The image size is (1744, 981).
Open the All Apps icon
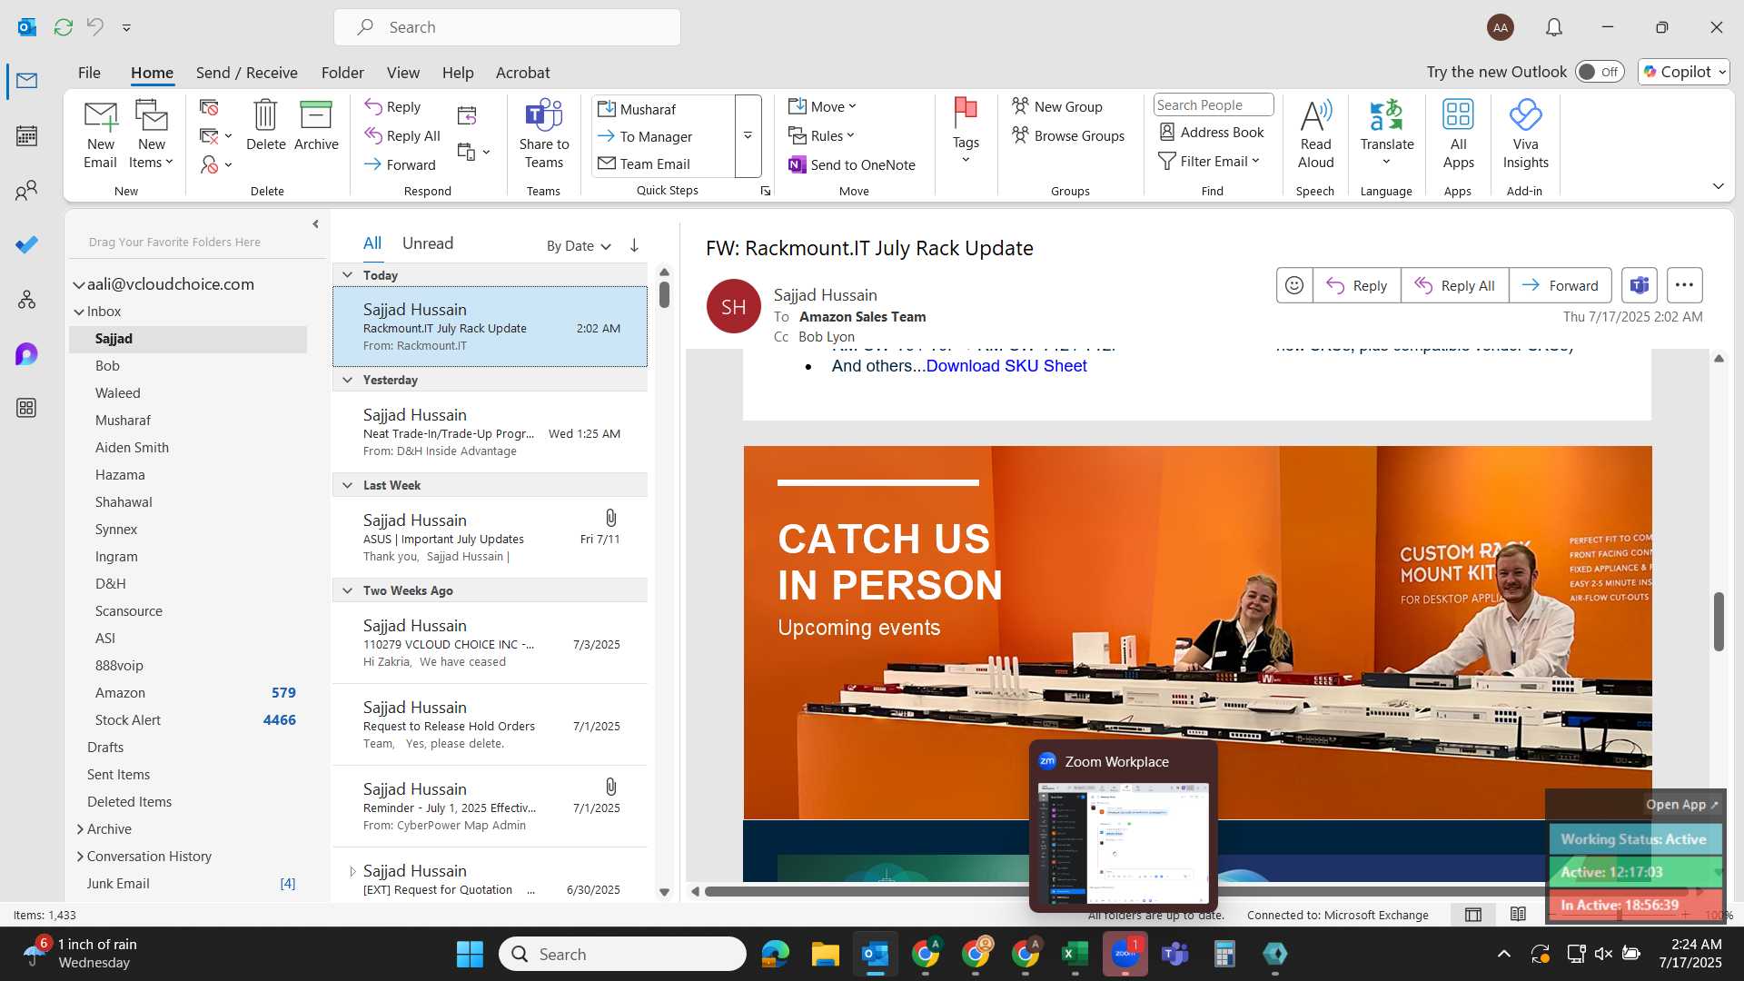(x=1458, y=134)
